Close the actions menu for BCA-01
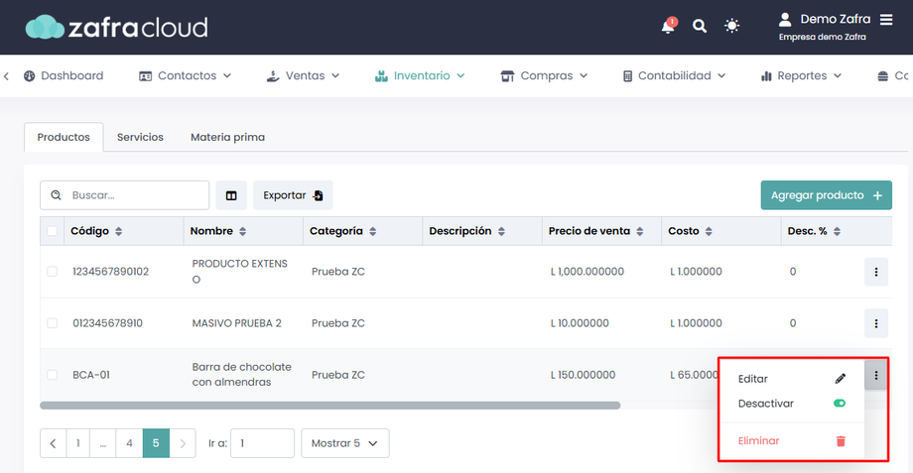 (x=875, y=375)
